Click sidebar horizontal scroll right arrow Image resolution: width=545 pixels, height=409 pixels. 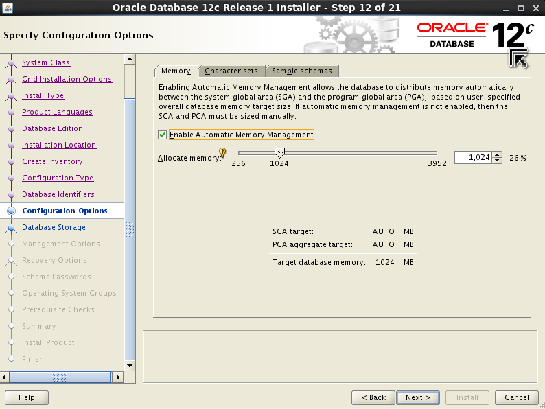[118, 377]
